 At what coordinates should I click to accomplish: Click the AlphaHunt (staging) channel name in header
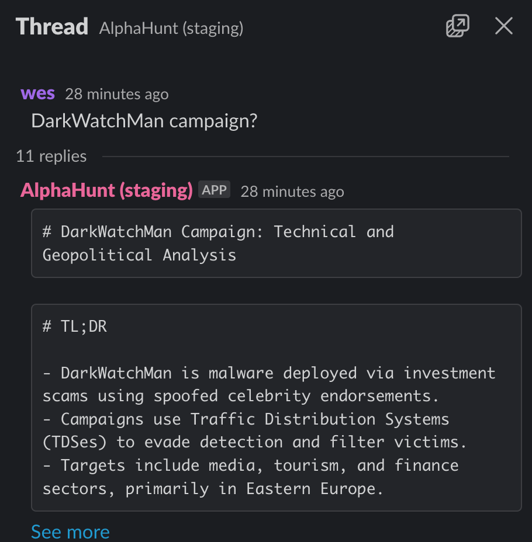click(171, 29)
